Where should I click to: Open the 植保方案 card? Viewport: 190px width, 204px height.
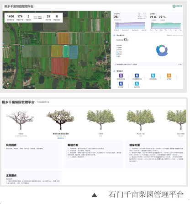tap(155, 154)
